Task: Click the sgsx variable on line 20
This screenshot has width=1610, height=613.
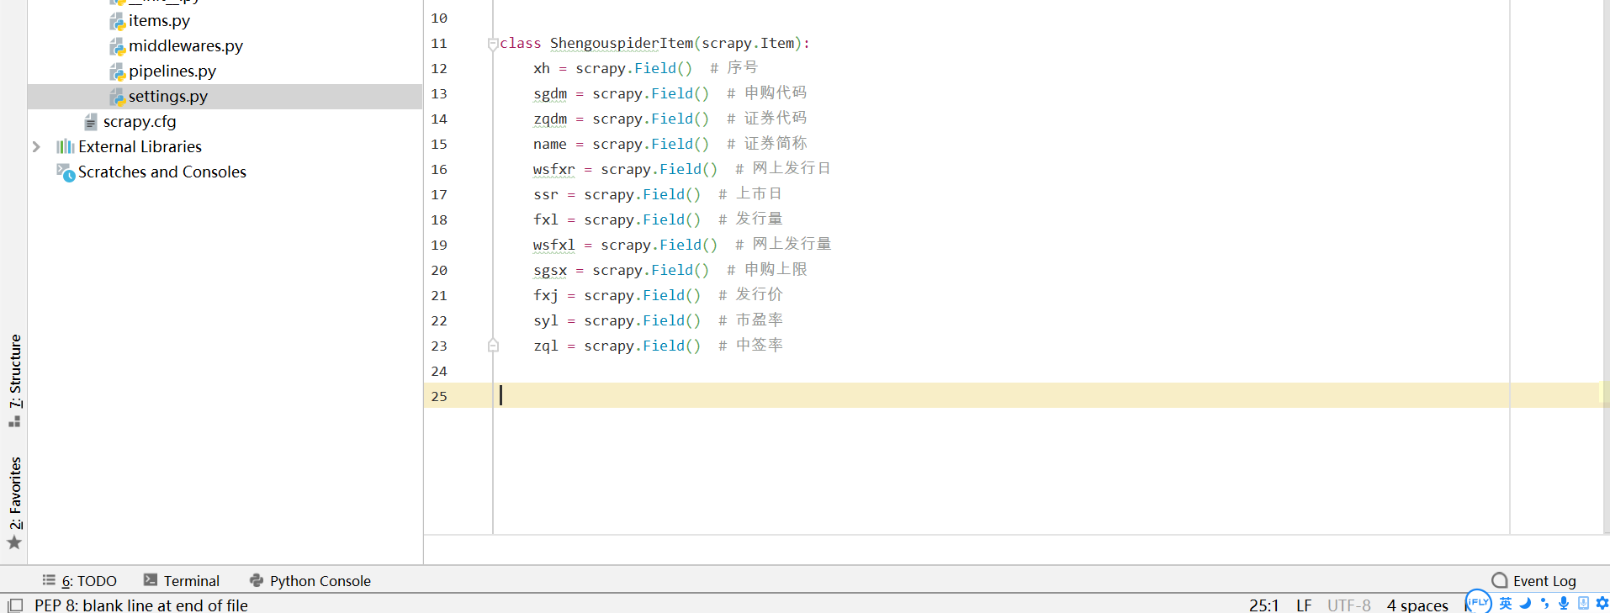Action: (x=550, y=270)
